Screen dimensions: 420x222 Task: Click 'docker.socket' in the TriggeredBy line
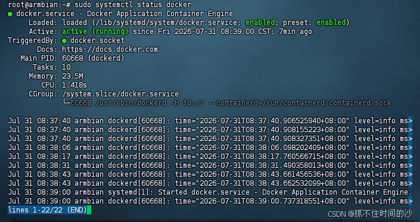[98, 40]
